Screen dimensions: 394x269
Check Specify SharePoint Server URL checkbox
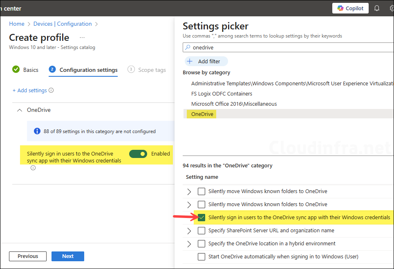tap(201, 231)
